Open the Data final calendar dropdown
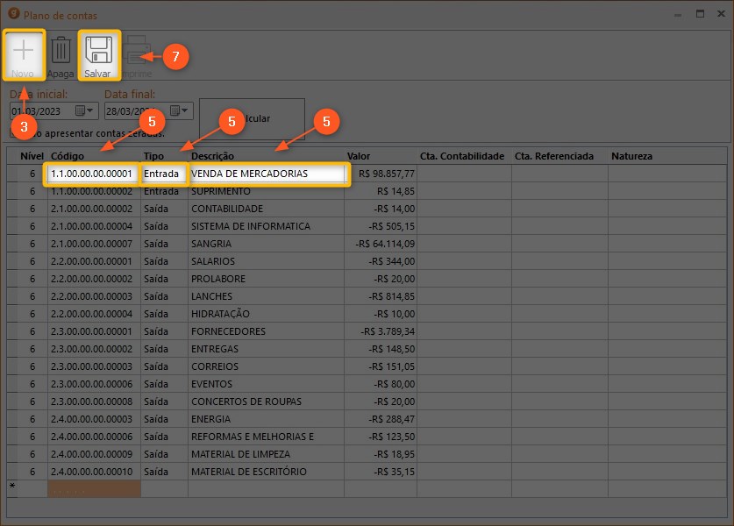 (180, 111)
